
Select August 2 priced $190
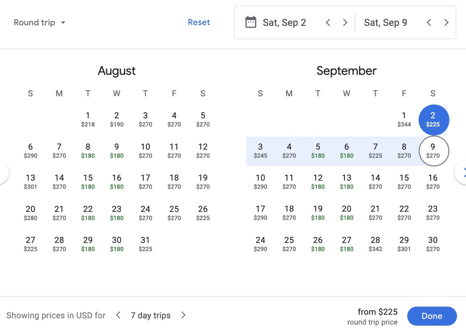(x=116, y=120)
